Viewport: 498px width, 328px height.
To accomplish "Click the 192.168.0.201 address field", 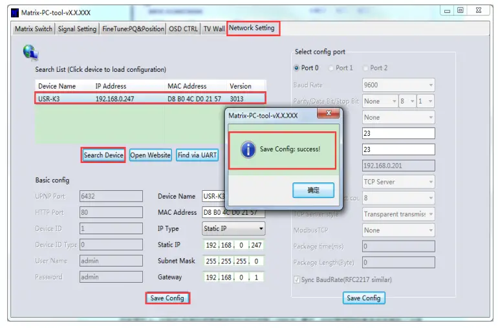I will point(398,166).
